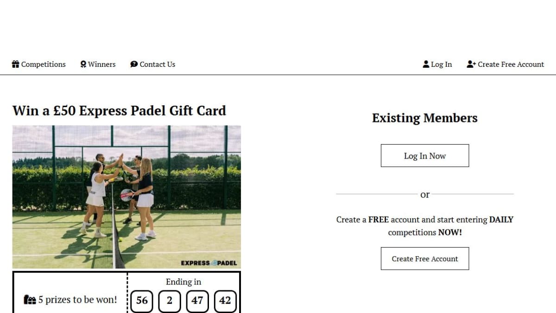Click the 5 prizes to be won text
This screenshot has height=313, width=556.
click(78, 300)
